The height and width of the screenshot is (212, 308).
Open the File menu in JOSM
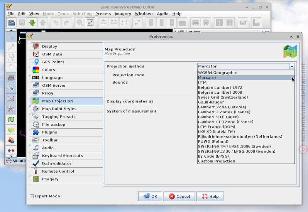click(x=11, y=14)
